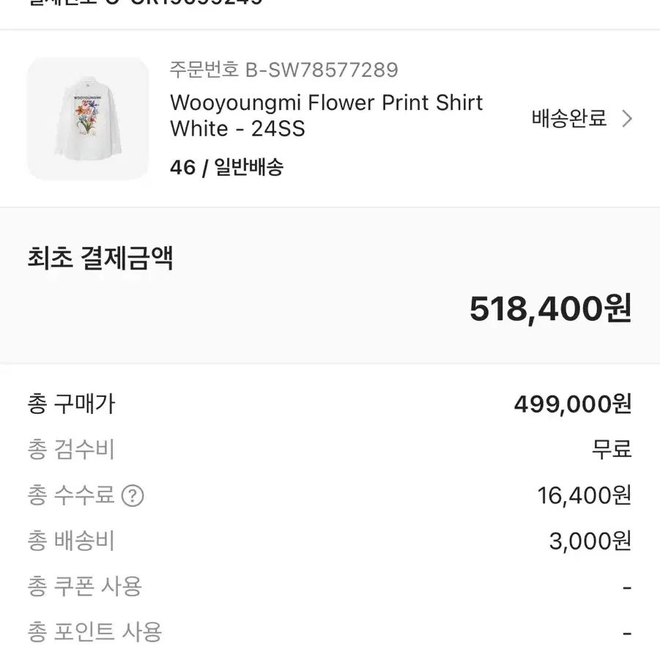660x660 pixels.
Task: Tap the 46 / 일반배송 option text
Action: click(x=226, y=168)
